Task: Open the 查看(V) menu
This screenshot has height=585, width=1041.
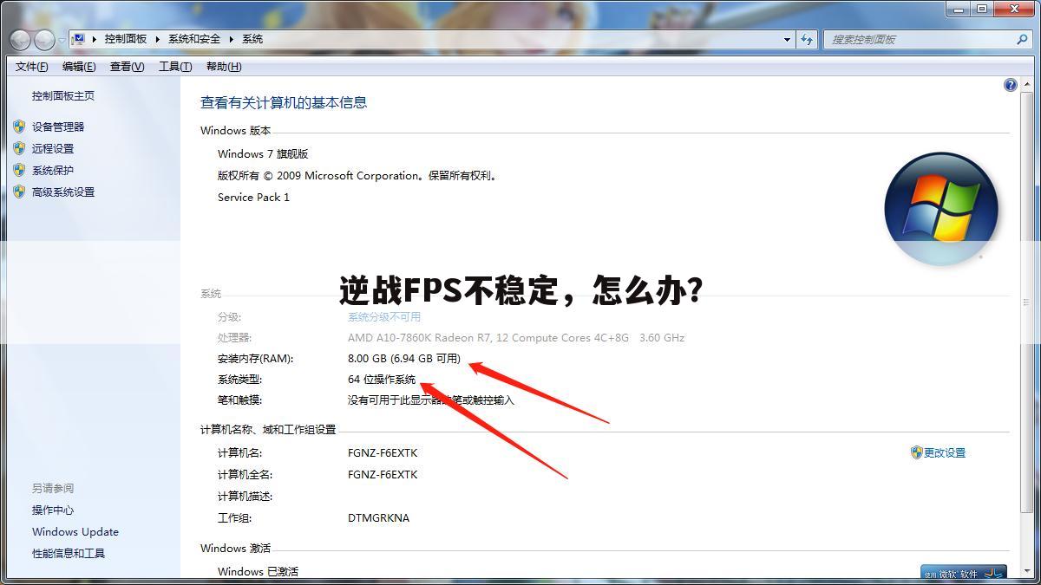Action: click(x=127, y=67)
